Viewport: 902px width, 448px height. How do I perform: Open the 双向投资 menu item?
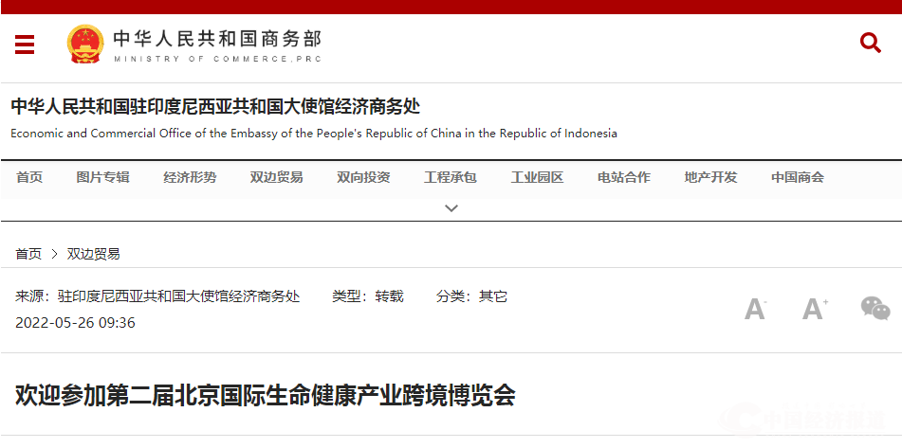[363, 177]
